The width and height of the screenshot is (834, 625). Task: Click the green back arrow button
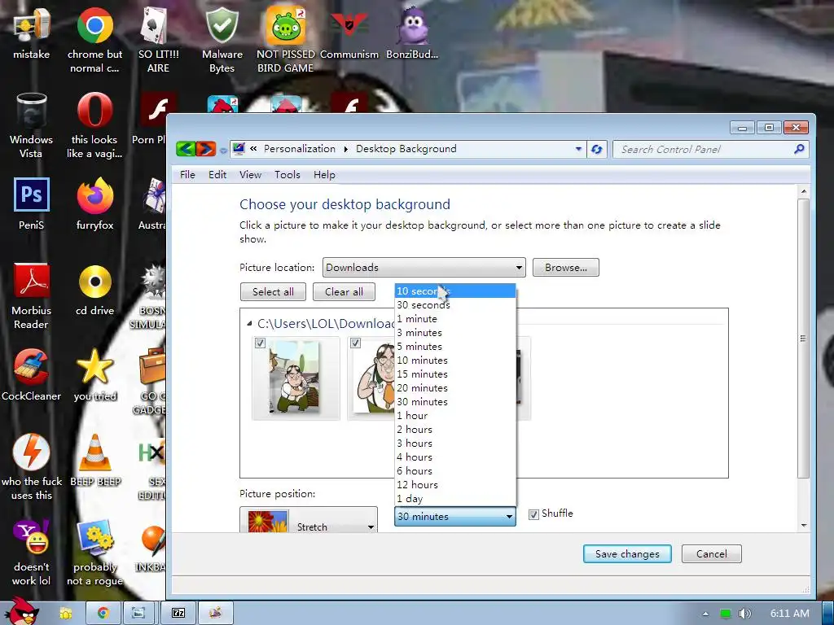click(x=186, y=149)
